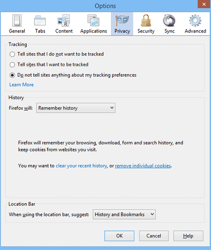Expand the 'History and Bookmarks' suggest dropdown
Viewport: 211px width, 250px height.
124,214
